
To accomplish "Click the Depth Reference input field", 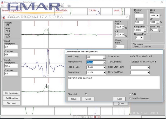I will click(11, 47).
